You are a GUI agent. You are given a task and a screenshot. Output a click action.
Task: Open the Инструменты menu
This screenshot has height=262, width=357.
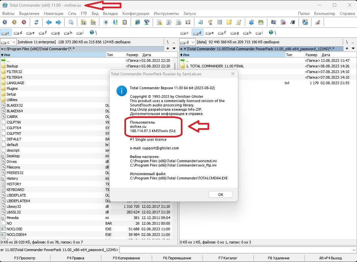166,14
